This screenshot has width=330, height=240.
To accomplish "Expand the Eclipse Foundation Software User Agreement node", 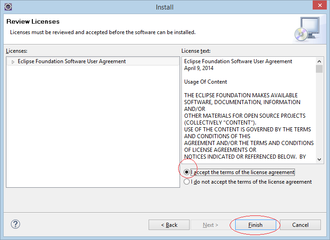I will click(13, 62).
